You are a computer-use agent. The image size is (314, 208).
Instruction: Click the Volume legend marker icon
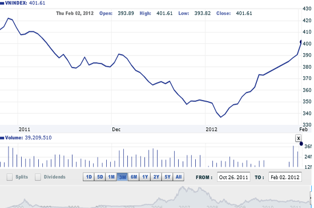coord(2,138)
